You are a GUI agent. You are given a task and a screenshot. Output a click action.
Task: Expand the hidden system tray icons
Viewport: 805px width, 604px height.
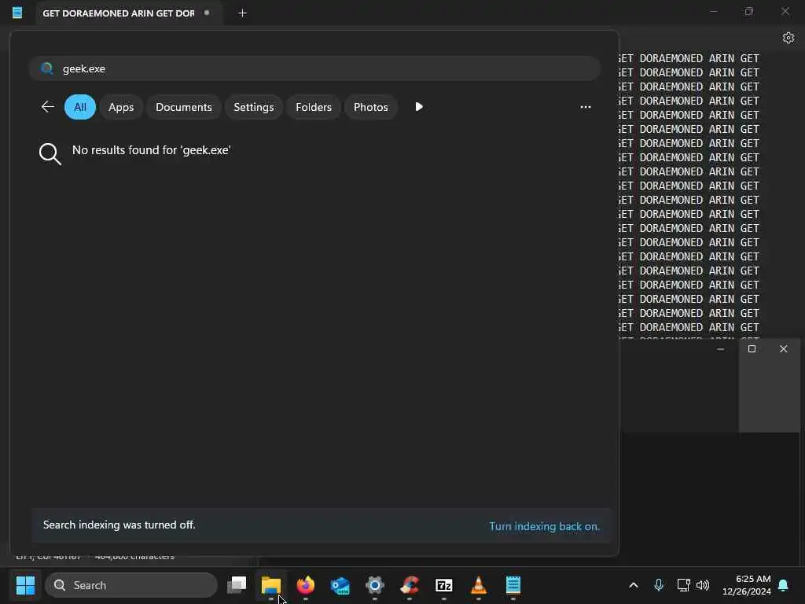pos(634,585)
